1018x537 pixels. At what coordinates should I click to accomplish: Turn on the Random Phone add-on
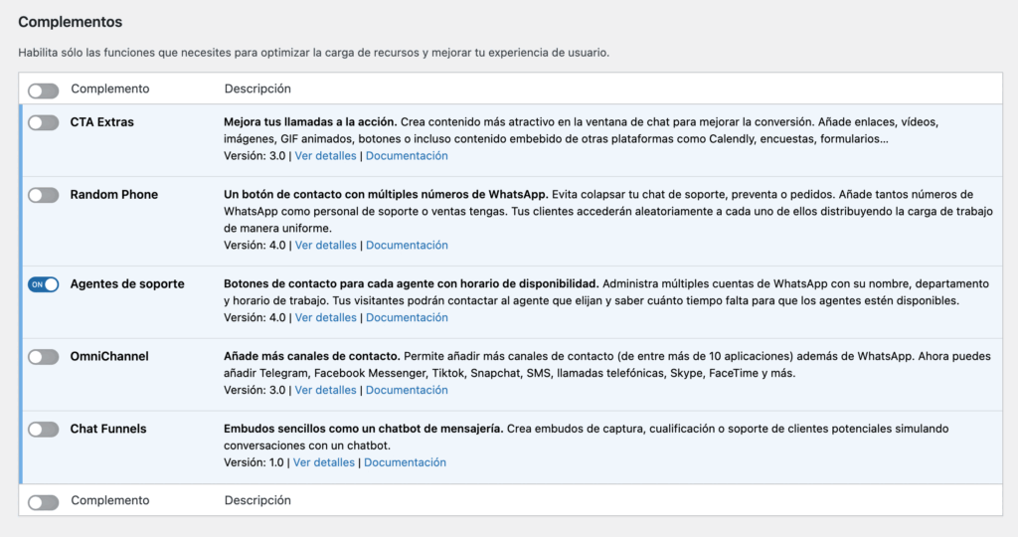43,195
